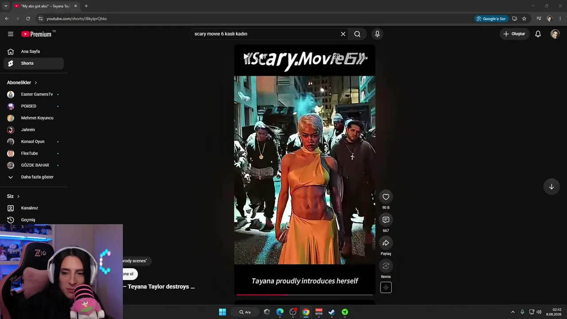Screen dimensions: 567x319
Task: Open Kanalınız in the sidebar
Action: (34, 208)
